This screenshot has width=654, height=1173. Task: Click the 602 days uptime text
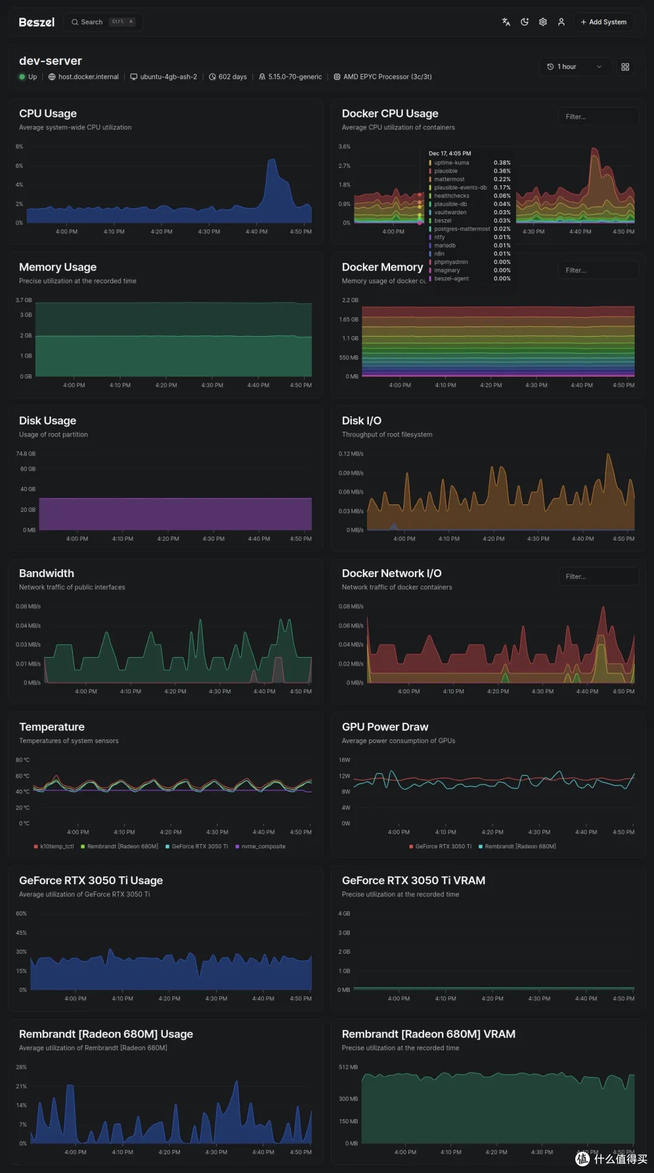233,77
